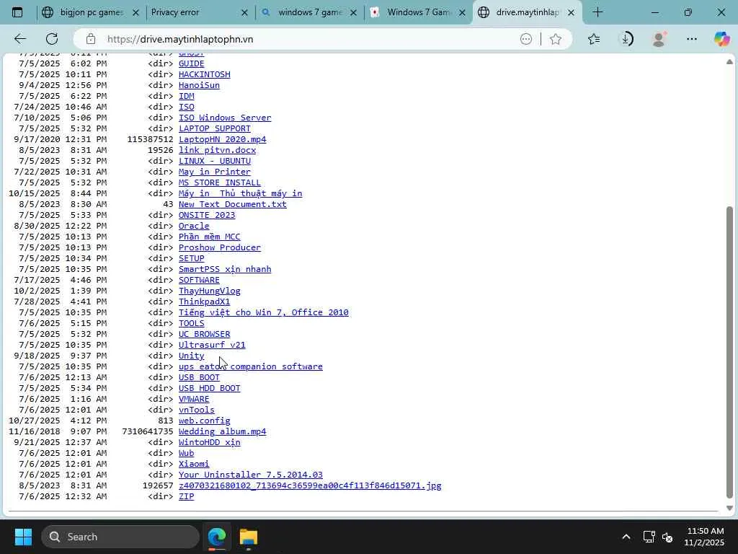Open the Windows Start menu
Image resolution: width=738 pixels, height=554 pixels.
(23, 537)
